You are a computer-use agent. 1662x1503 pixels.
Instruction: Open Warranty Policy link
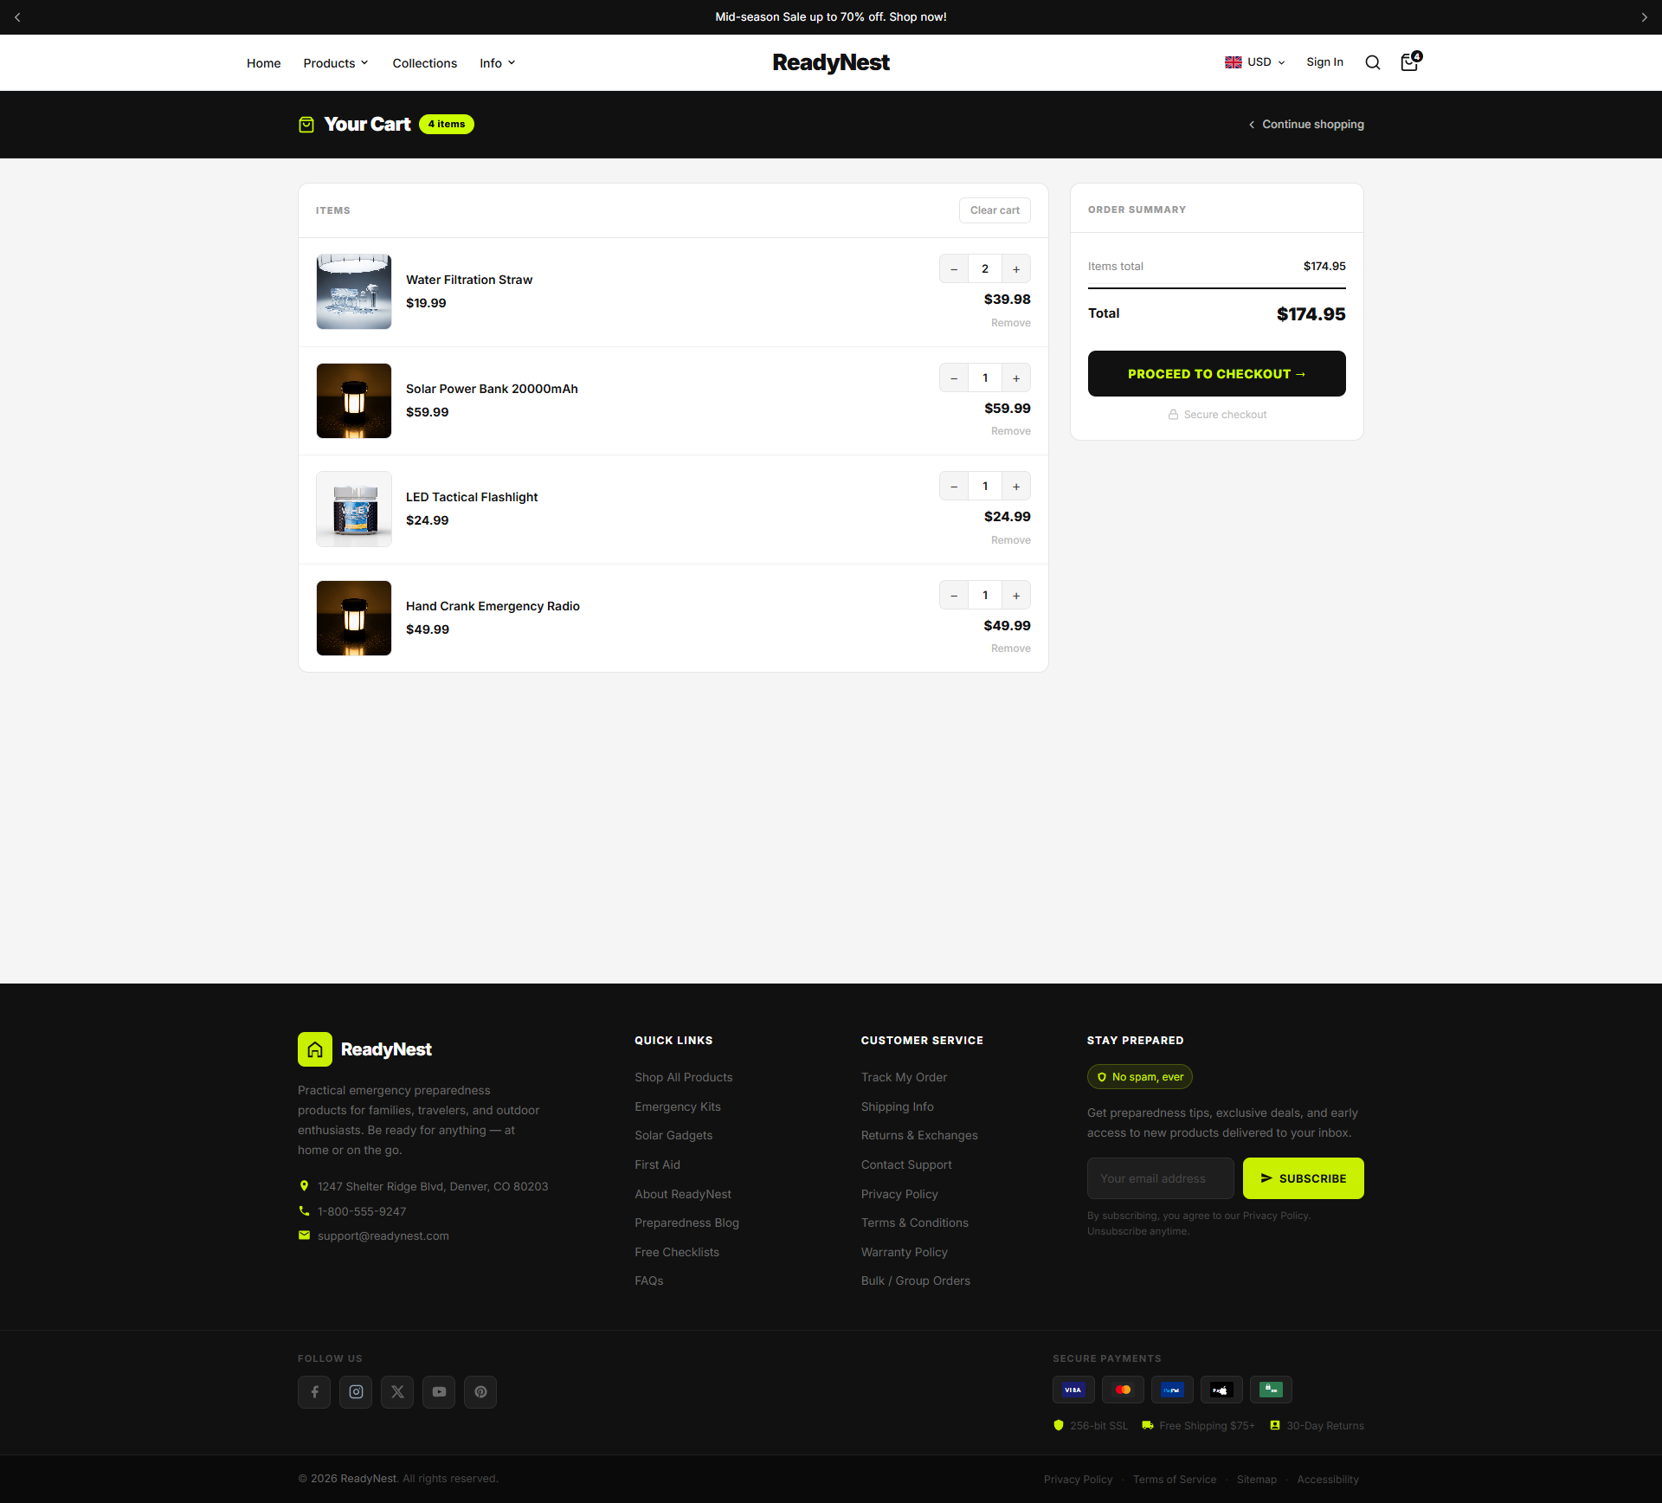904,1252
